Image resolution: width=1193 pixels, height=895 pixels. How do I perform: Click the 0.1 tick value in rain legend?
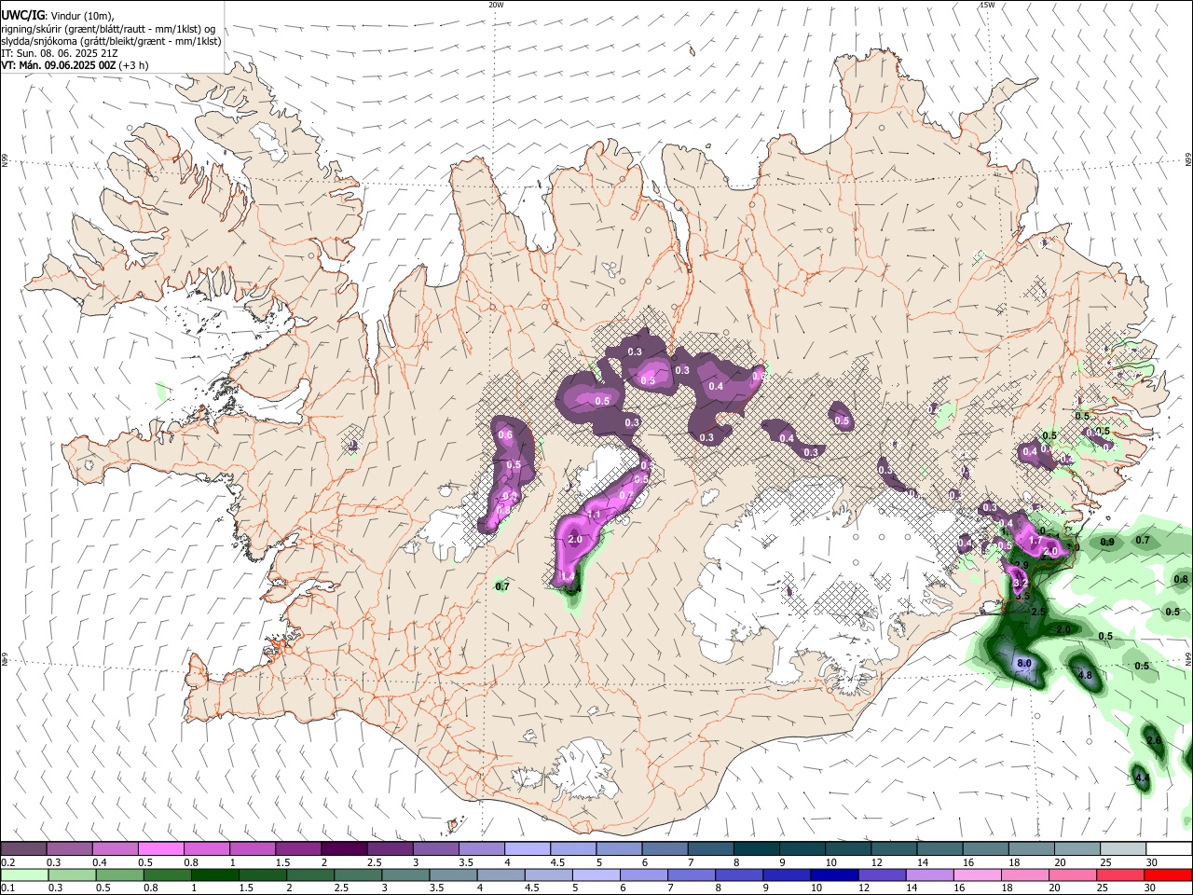7,888
